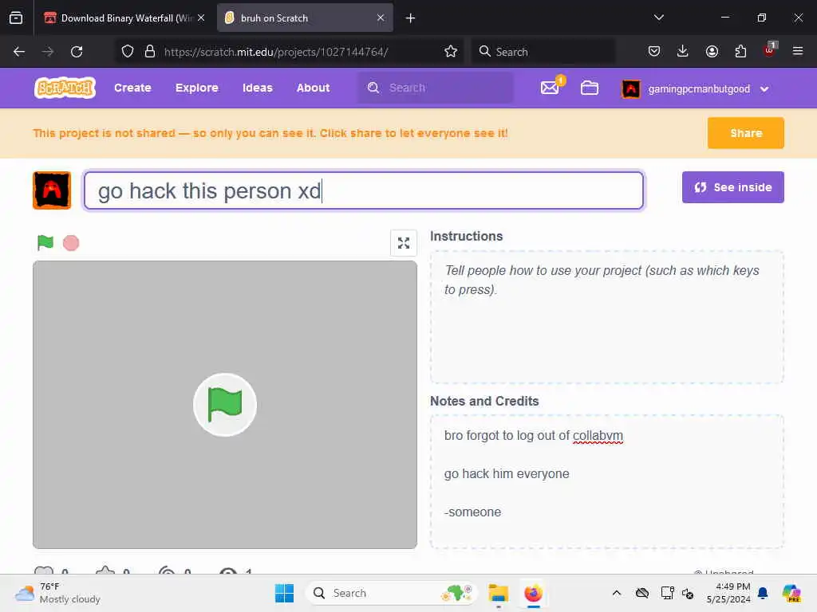Switch to Download Binary Waterfall tab
Viewport: 817px width, 612px height.
pyautogui.click(x=124, y=18)
